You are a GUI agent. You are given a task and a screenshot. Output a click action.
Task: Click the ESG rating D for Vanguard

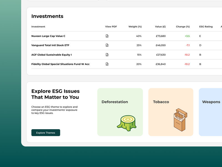[200, 45]
